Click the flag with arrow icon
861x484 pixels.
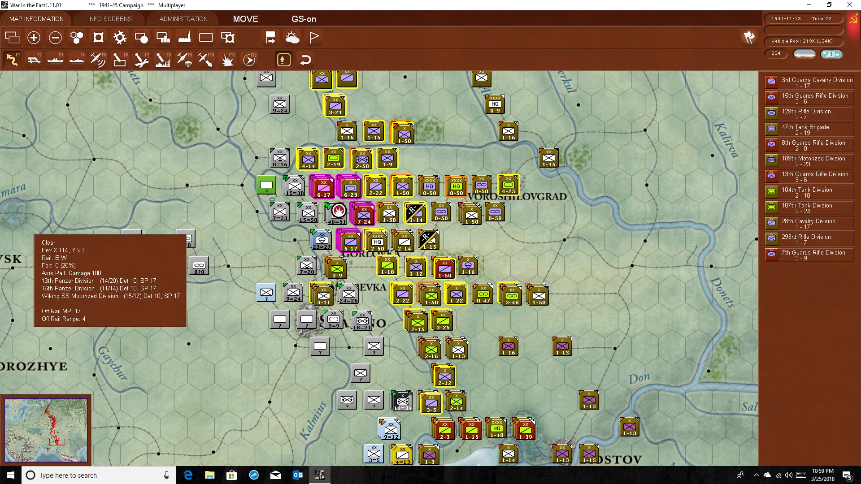[x=270, y=38]
